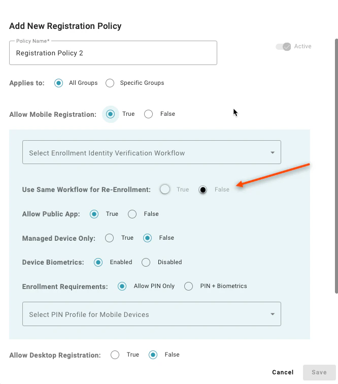
Task: Select All Groups radio button
Action: point(58,83)
